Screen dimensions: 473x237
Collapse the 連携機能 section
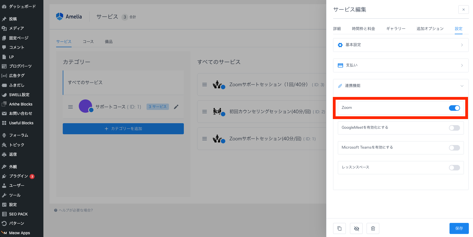(x=401, y=86)
